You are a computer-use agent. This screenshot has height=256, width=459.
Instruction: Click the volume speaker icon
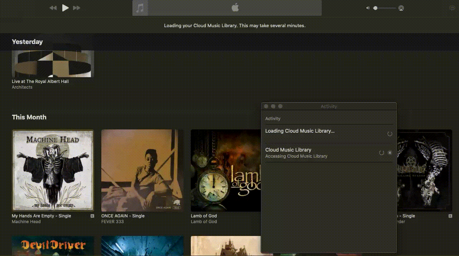(x=368, y=8)
